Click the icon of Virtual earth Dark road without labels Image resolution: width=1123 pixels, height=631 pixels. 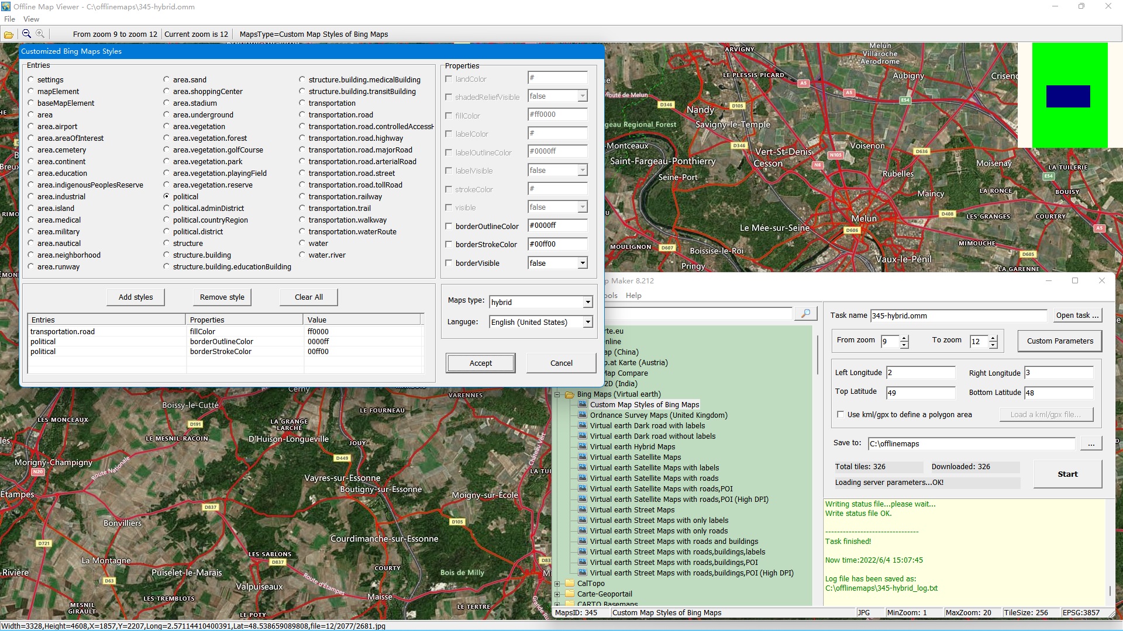583,436
